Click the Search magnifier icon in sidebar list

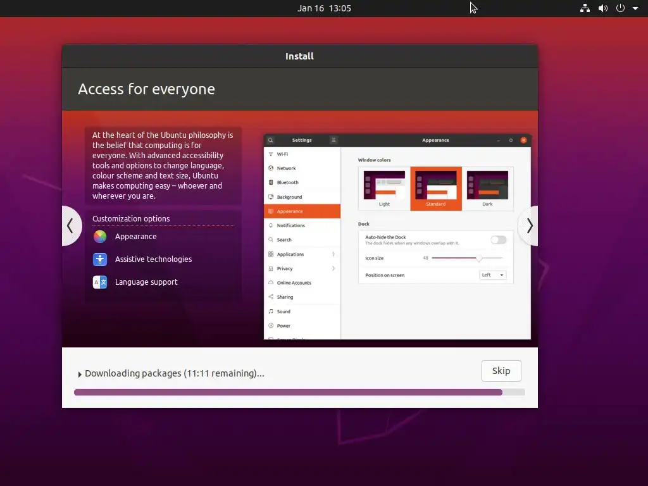coord(271,240)
